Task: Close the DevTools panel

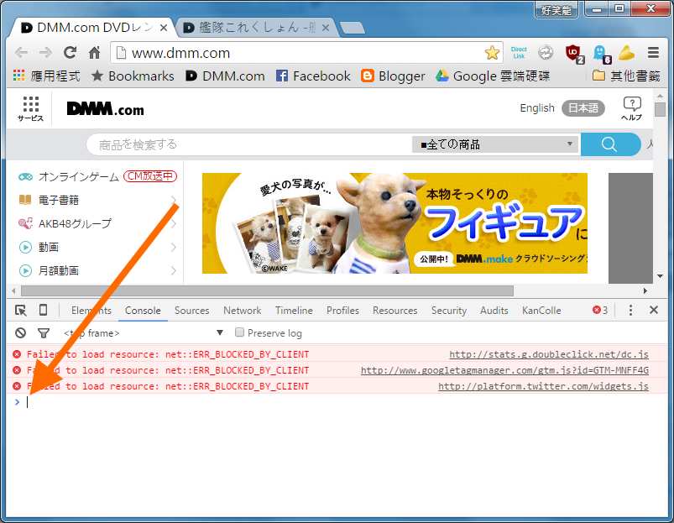Action: 654,310
